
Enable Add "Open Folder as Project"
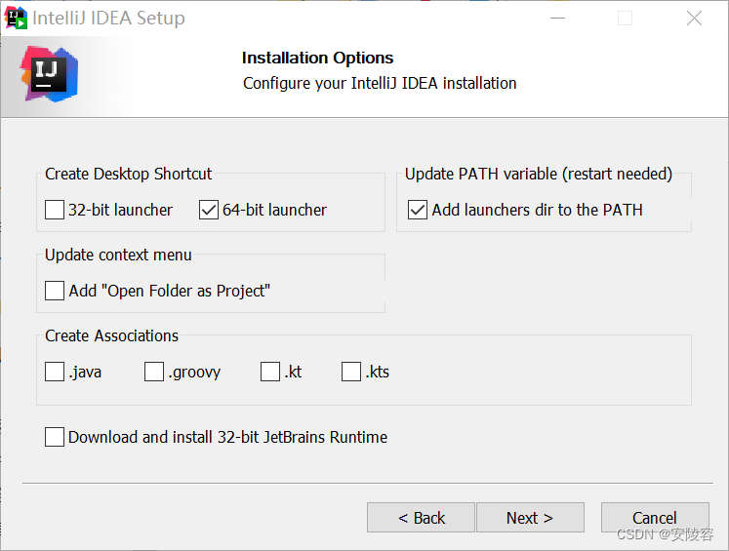pos(55,291)
